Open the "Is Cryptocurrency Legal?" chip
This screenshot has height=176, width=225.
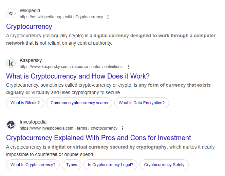(x=110, y=165)
